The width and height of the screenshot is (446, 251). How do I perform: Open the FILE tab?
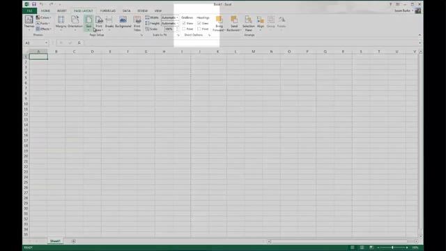coord(29,11)
